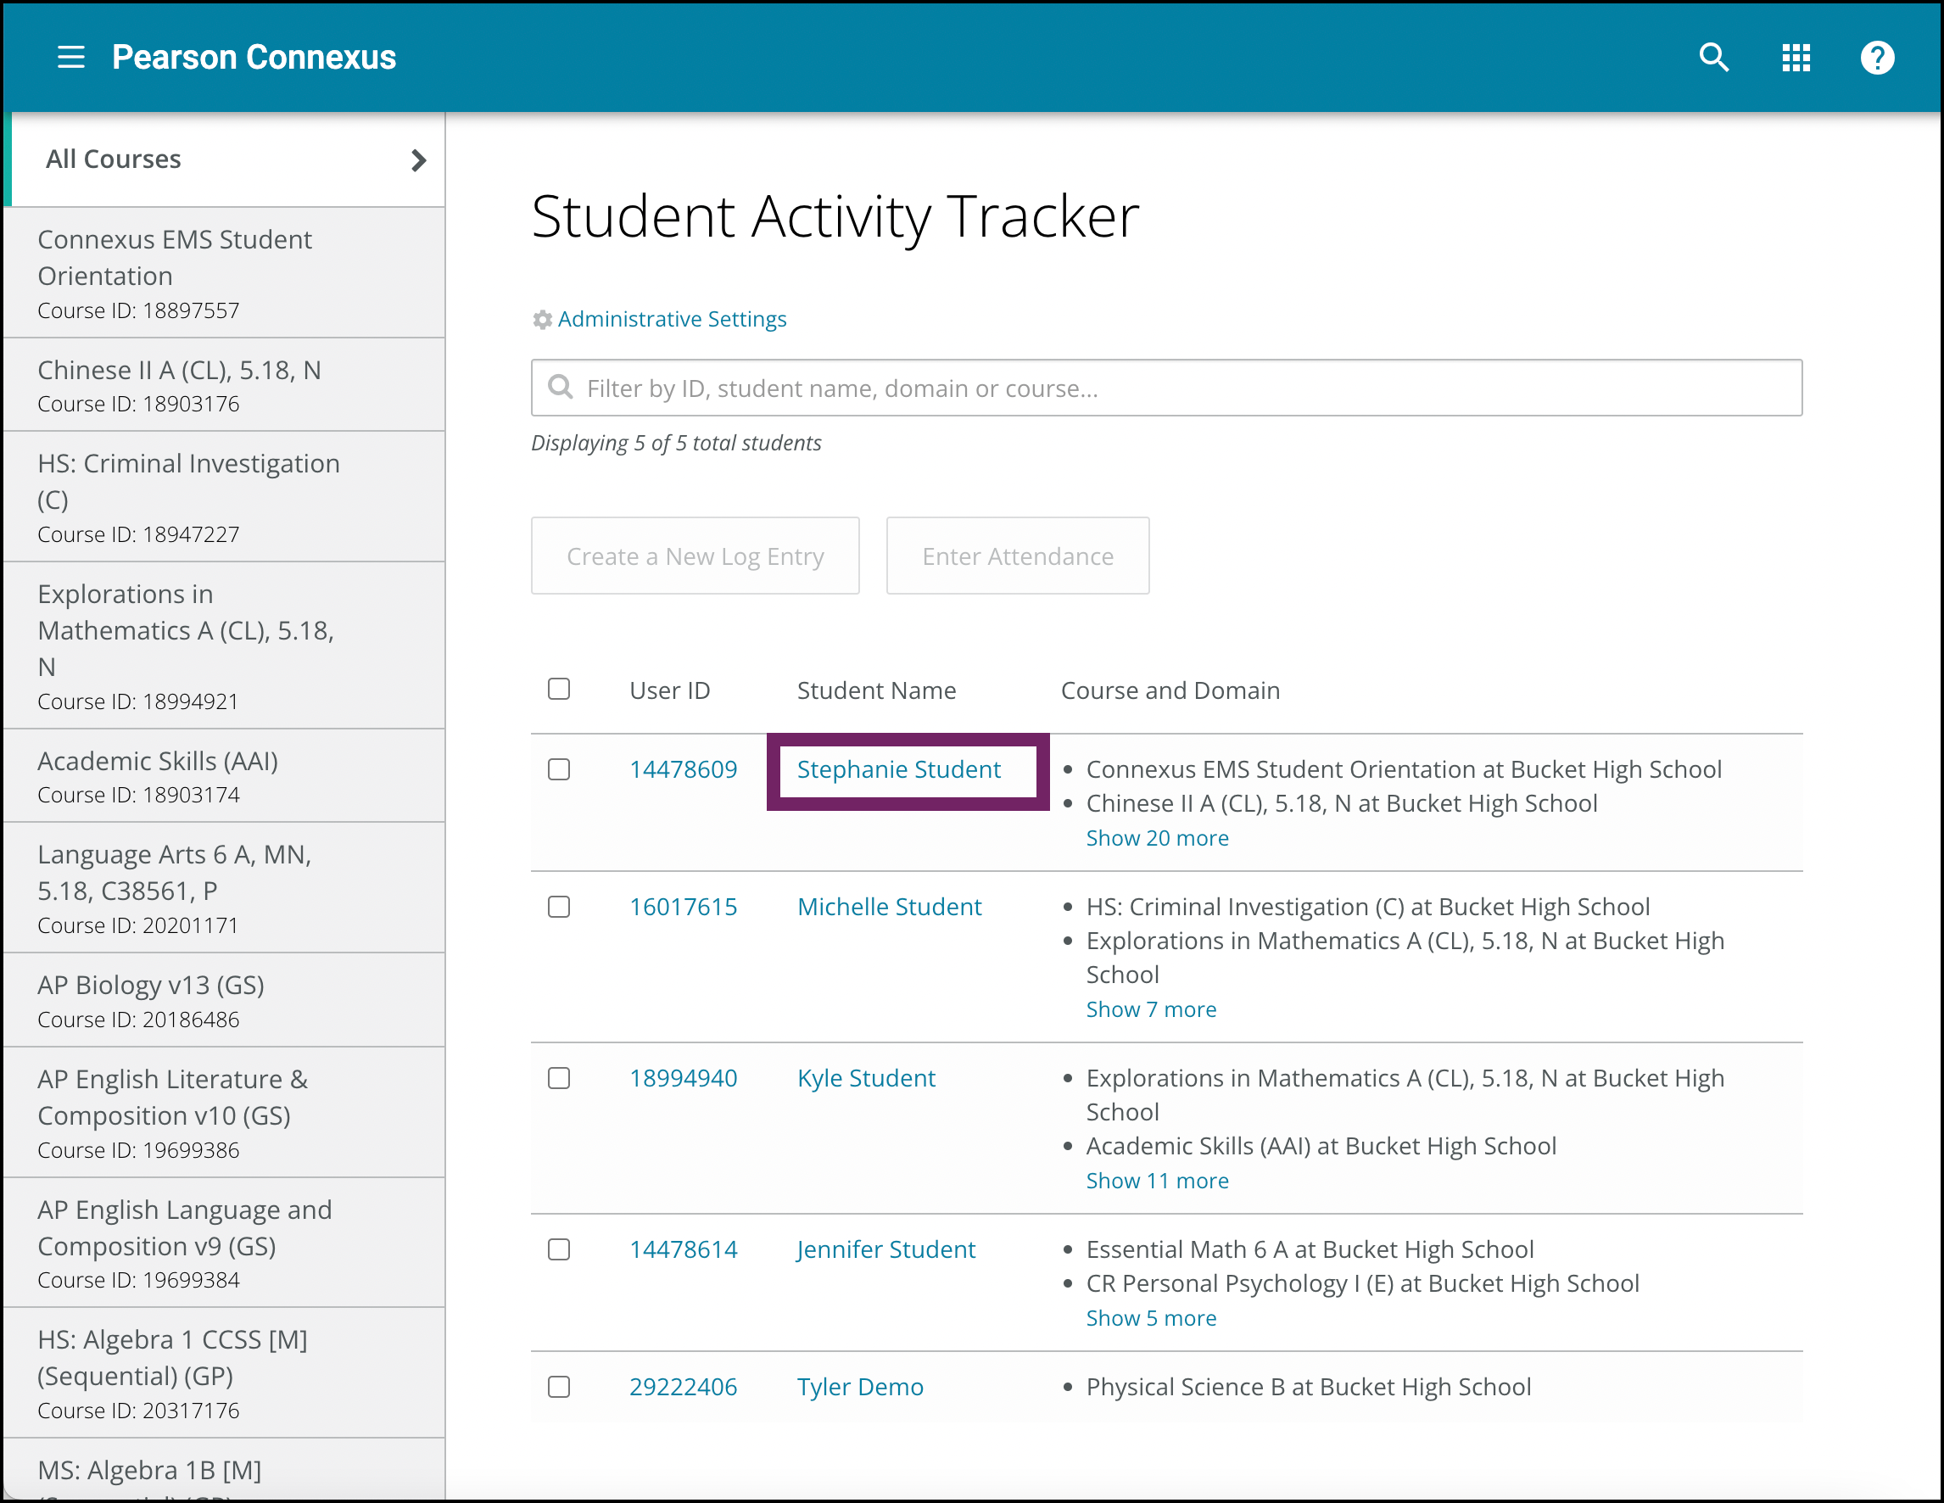Open the Administrative Settings link
The image size is (1944, 1503).
coord(672,320)
